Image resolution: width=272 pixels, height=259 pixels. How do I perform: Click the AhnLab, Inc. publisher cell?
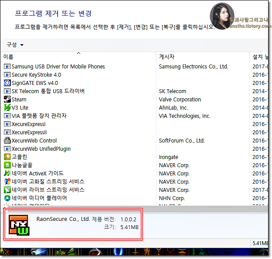click(x=174, y=108)
